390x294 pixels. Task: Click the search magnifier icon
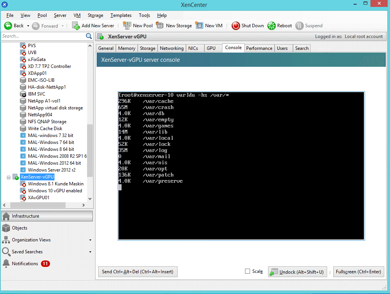[x=89, y=36]
